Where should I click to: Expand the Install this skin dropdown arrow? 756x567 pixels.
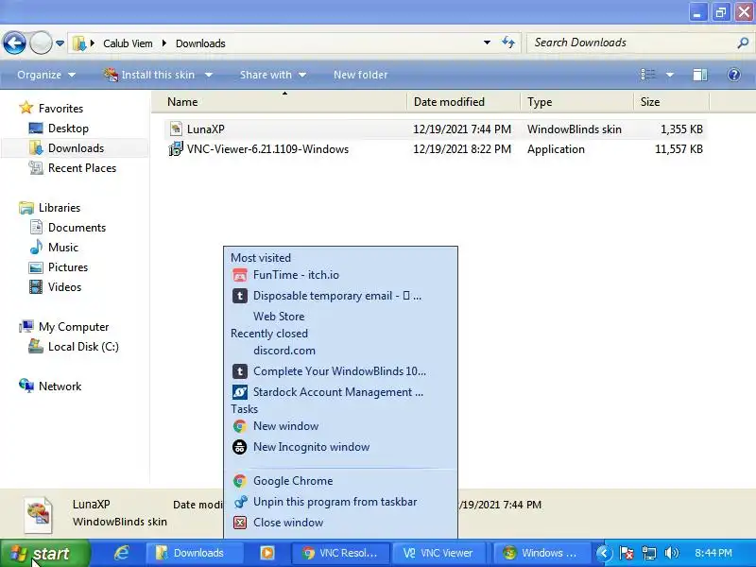[209, 75]
